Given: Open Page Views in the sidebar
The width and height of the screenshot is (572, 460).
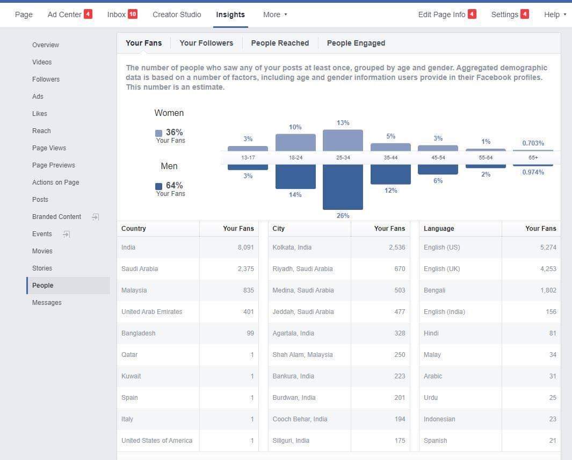Looking at the screenshot, I should click(x=49, y=148).
